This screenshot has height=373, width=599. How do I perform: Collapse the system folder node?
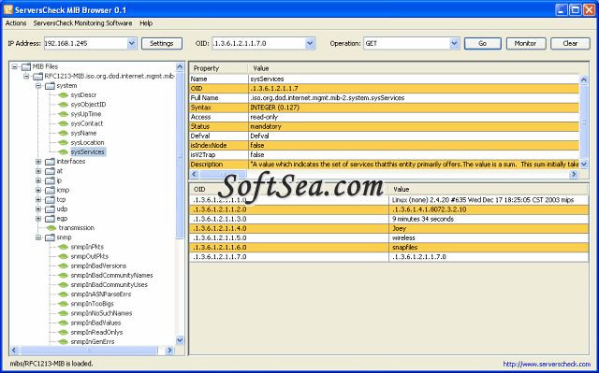(38, 86)
